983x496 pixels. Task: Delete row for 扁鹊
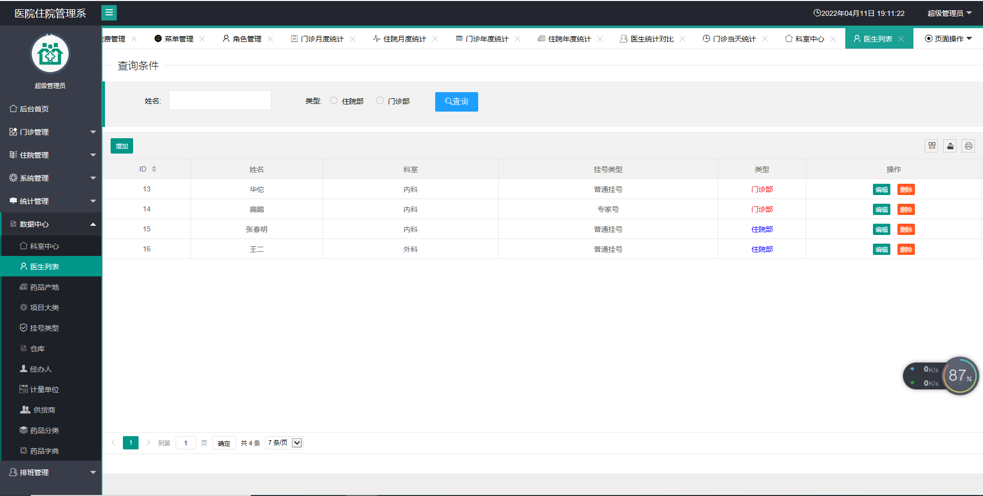906,209
